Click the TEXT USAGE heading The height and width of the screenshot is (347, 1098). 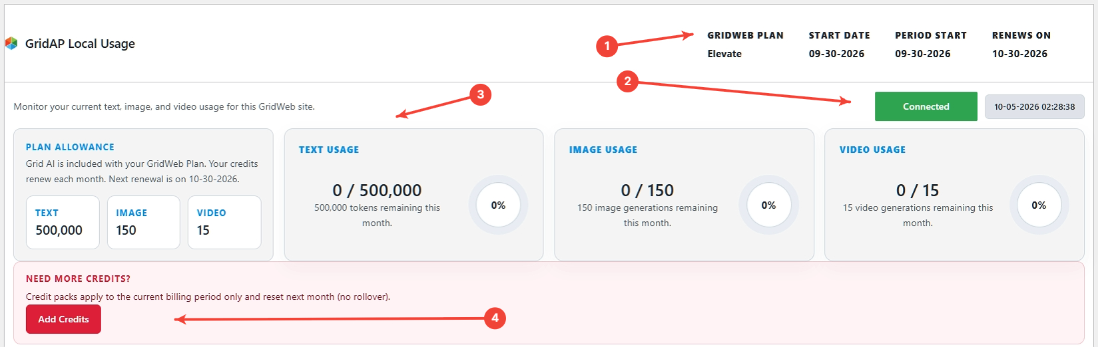(x=329, y=150)
